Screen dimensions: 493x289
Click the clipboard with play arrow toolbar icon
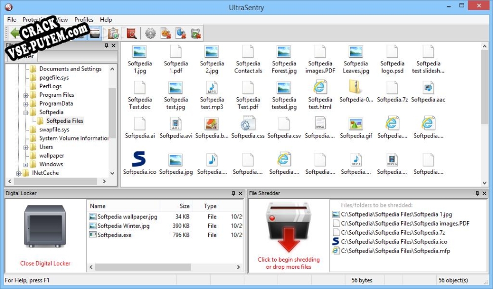113,33
